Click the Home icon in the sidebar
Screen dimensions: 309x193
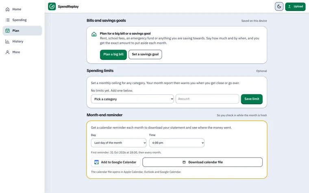pyautogui.click(x=7, y=9)
